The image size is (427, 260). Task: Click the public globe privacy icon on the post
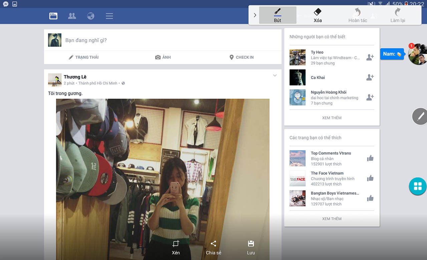[x=123, y=83]
